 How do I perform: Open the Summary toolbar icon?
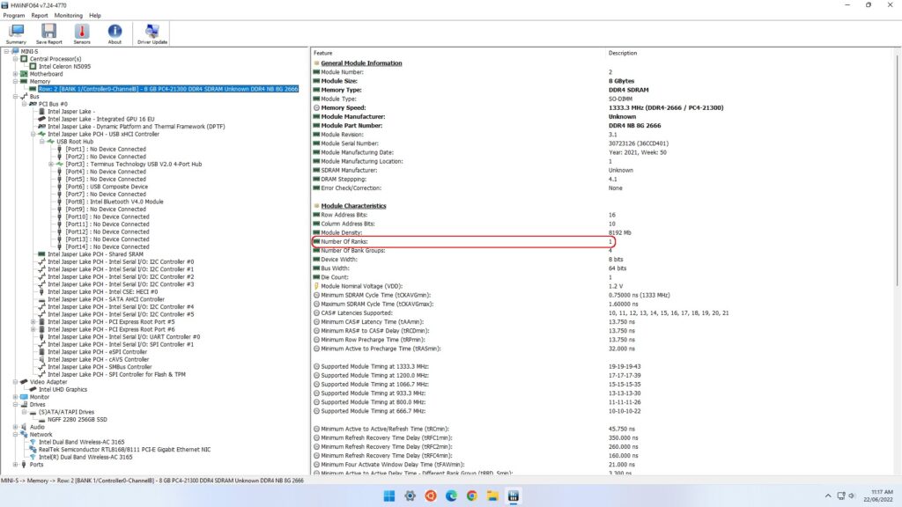(16, 33)
